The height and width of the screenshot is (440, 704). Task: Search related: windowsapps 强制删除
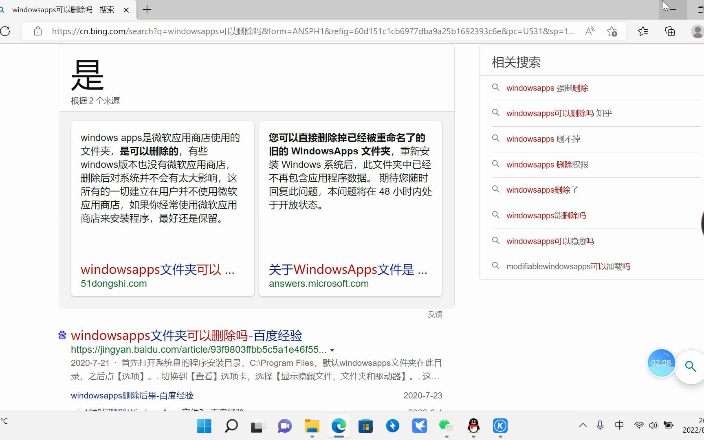click(547, 88)
